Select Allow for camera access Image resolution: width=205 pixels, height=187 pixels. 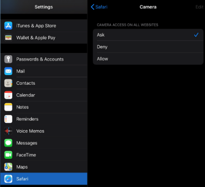[x=148, y=59]
